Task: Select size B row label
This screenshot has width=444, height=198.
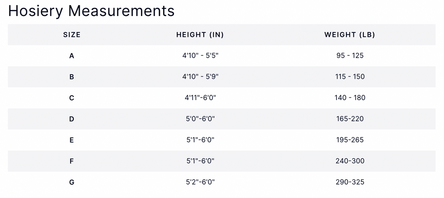Action: [x=72, y=77]
